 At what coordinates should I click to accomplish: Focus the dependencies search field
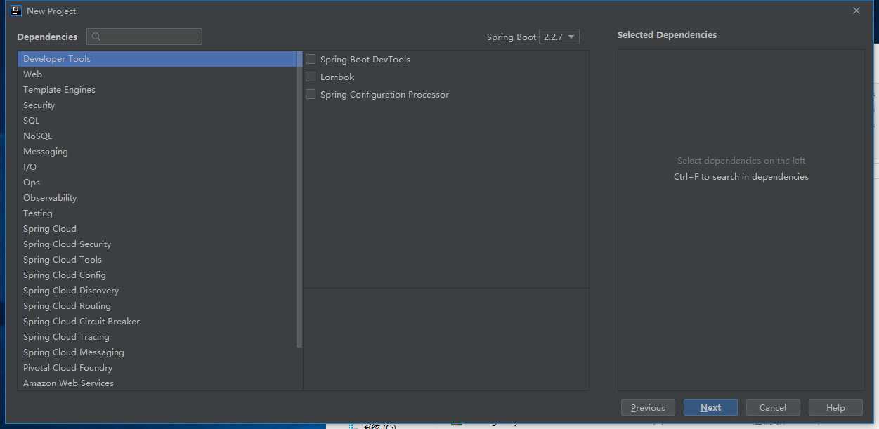(x=144, y=37)
